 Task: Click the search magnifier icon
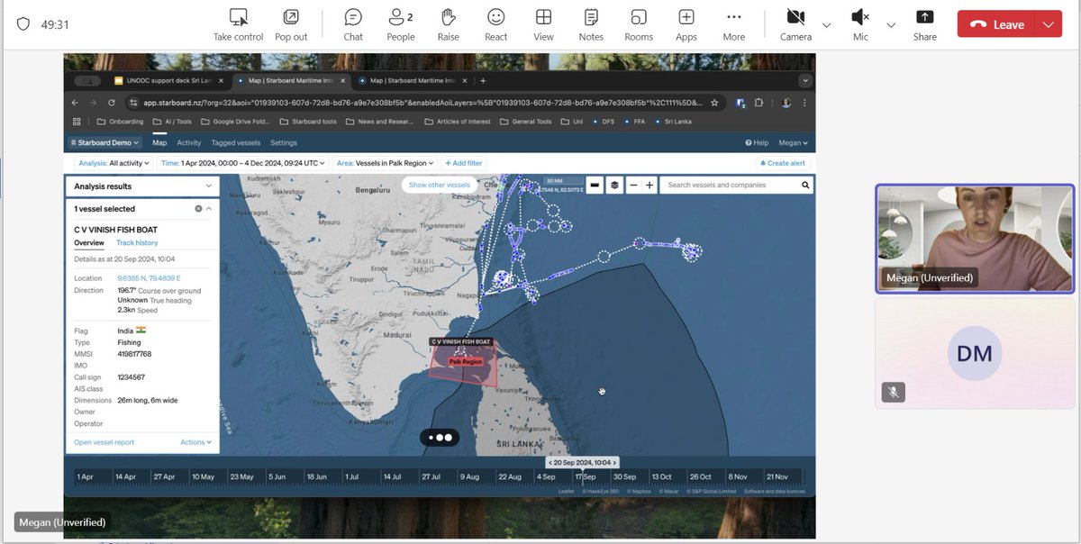[x=805, y=185]
